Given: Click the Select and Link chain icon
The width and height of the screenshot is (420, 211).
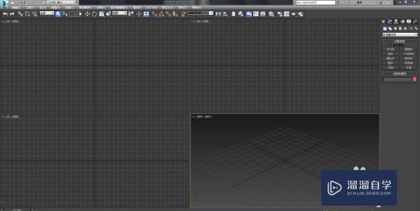Looking at the screenshot, I should pyautogui.click(x=20, y=14).
